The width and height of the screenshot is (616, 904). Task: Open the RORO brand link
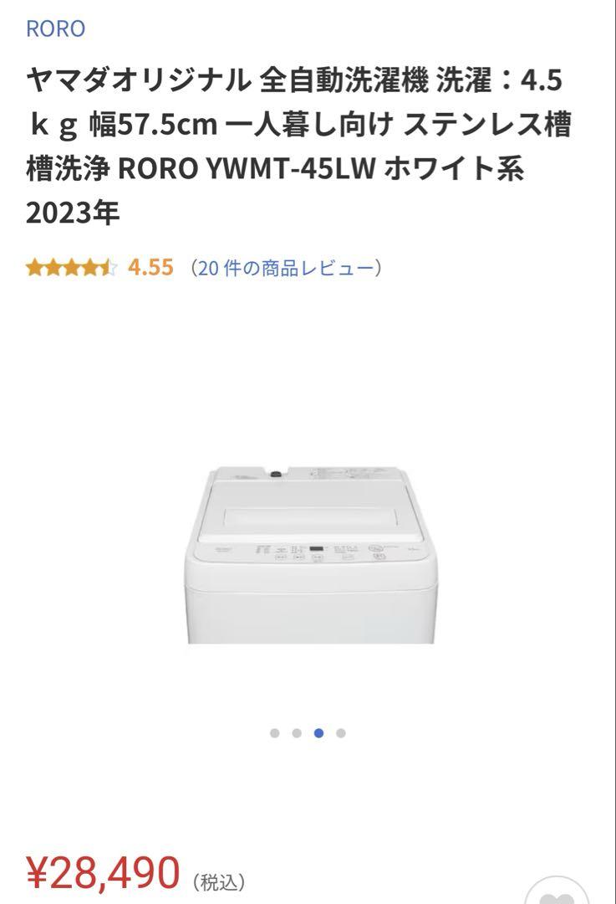(56, 28)
